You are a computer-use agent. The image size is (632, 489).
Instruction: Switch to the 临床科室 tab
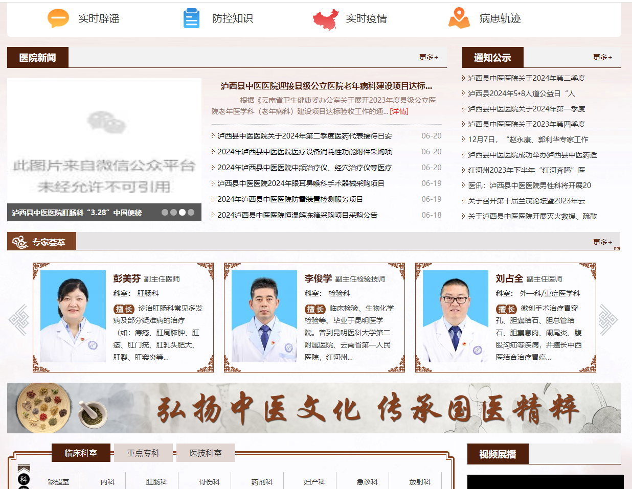(81, 453)
